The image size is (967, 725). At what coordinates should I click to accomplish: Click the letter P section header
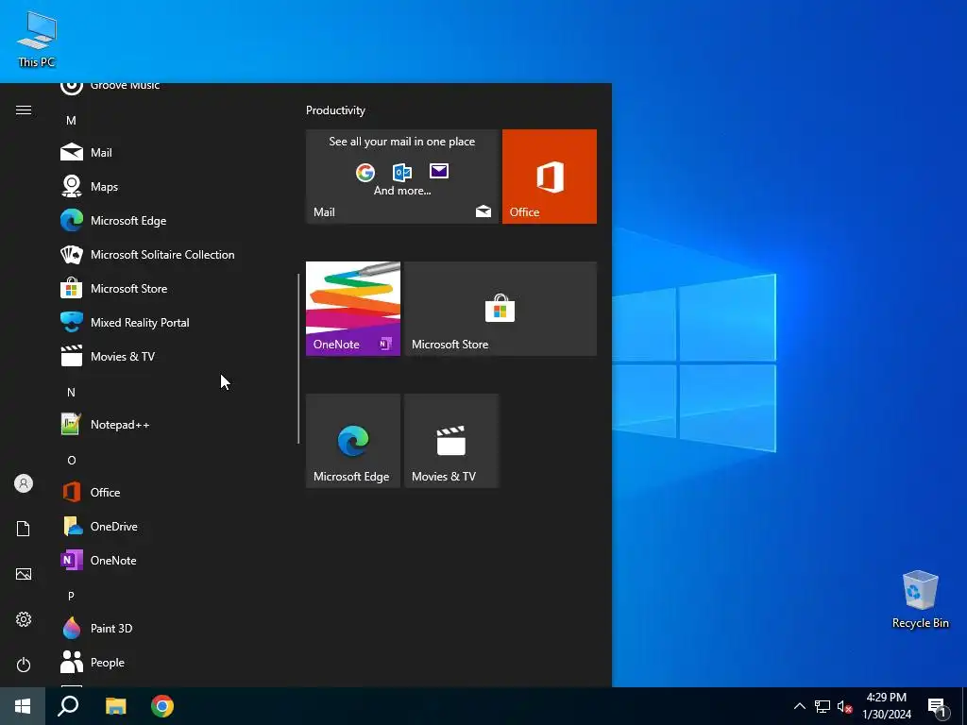point(71,597)
